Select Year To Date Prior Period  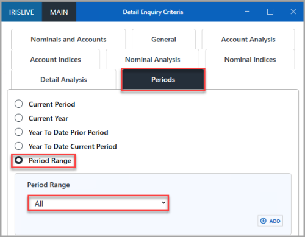(19, 132)
